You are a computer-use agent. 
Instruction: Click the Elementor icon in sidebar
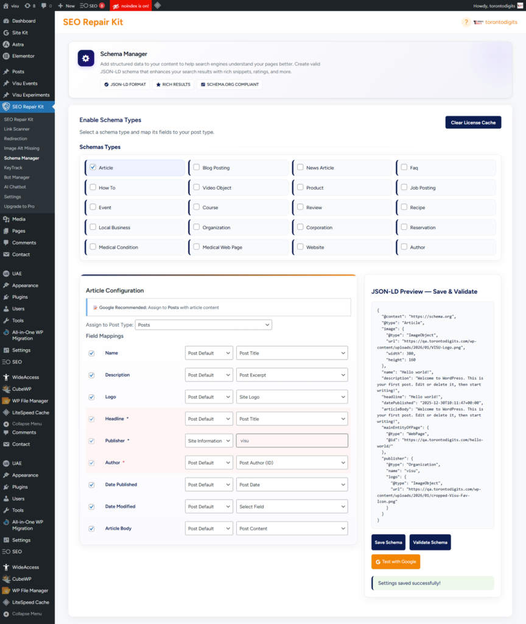point(6,56)
